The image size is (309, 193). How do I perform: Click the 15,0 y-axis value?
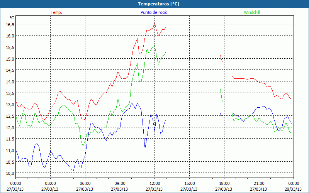(10, 59)
